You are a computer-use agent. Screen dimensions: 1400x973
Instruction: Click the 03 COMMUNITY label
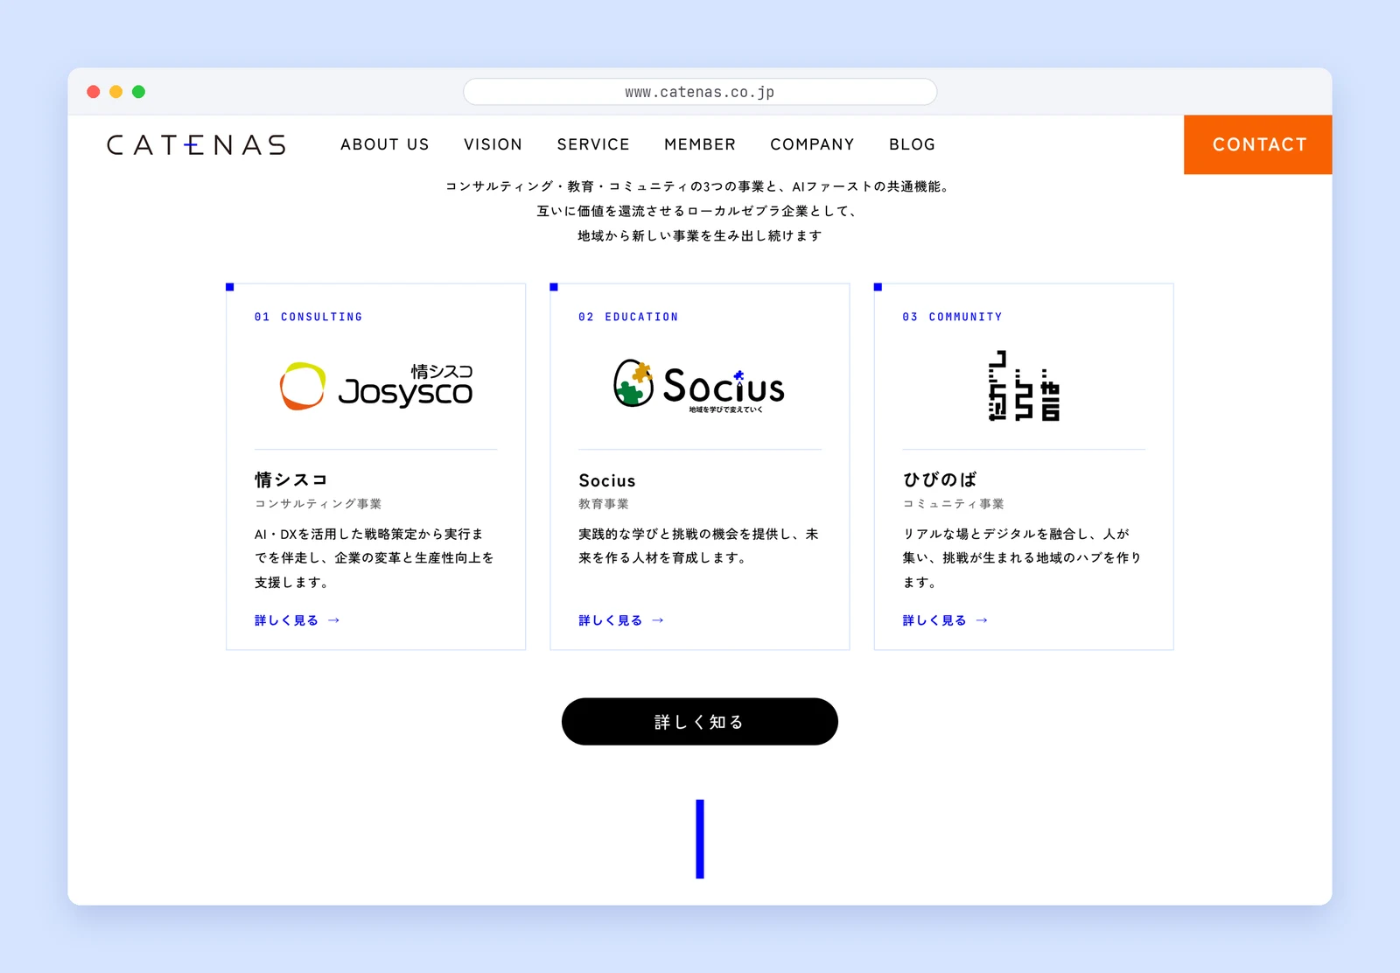coord(952,317)
